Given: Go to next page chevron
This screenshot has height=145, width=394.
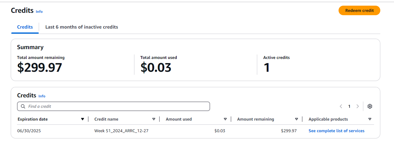Looking at the screenshot, I should [x=358, y=106].
